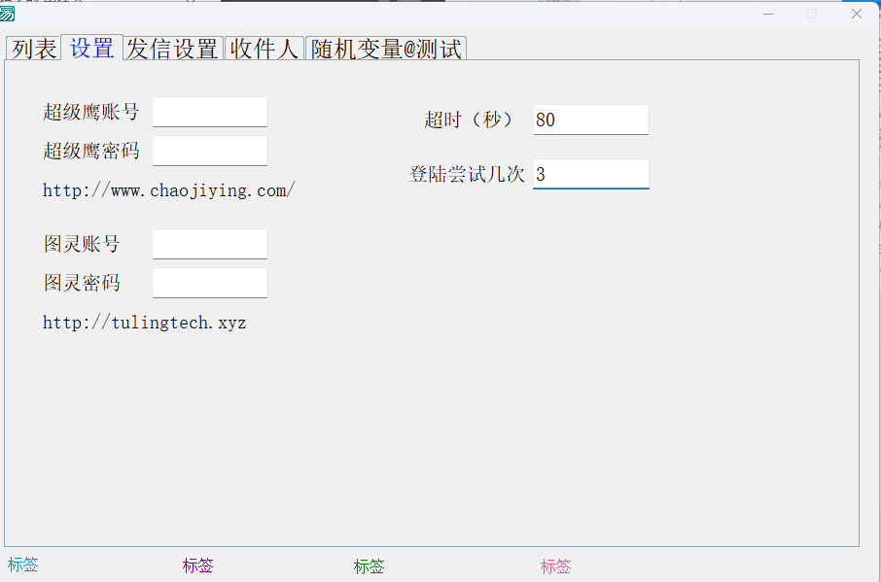The width and height of the screenshot is (881, 582).
Task: Minimize the window
Action: coord(768,14)
